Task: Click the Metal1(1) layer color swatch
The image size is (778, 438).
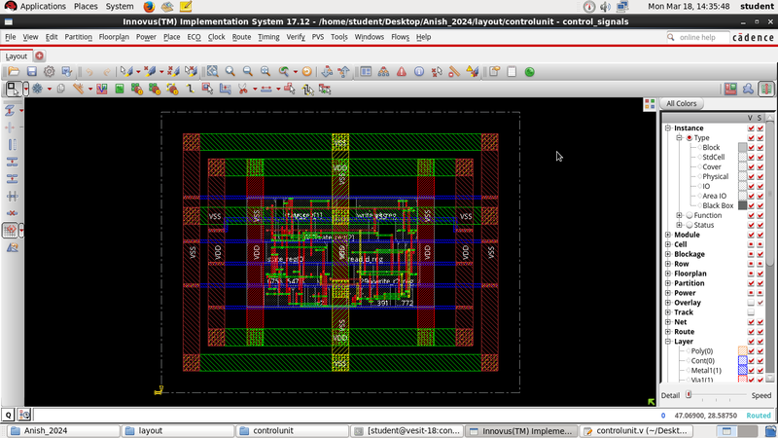Action: coord(743,370)
